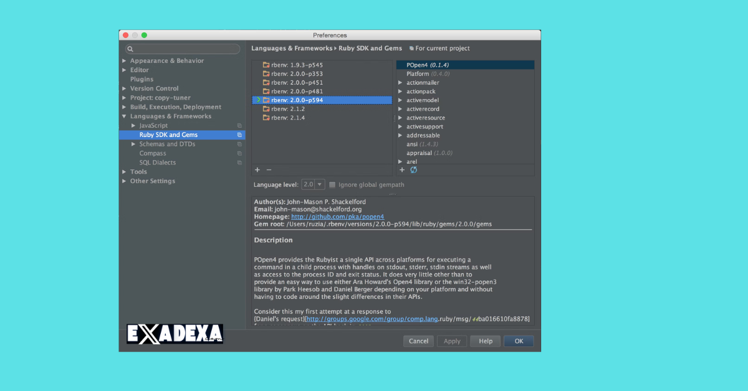748x391 pixels.
Task: Select Compass under Languages & Frameworks
Action: [x=153, y=153]
